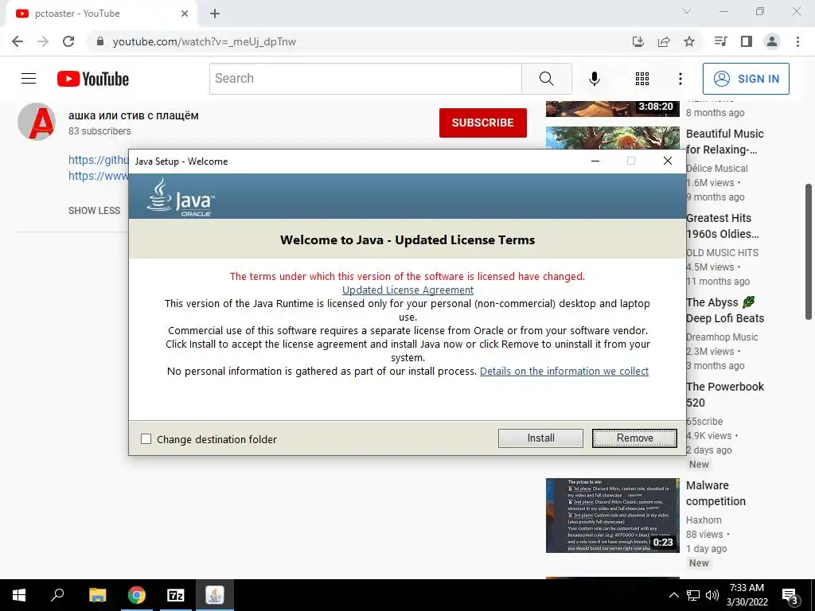
Task: Click the network icon in system tray
Action: 693,595
